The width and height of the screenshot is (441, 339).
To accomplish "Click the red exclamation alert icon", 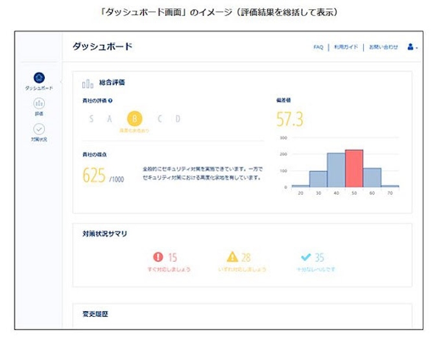I will coord(158,257).
